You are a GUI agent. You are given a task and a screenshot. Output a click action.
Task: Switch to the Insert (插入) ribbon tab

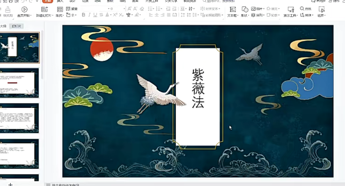60,1
